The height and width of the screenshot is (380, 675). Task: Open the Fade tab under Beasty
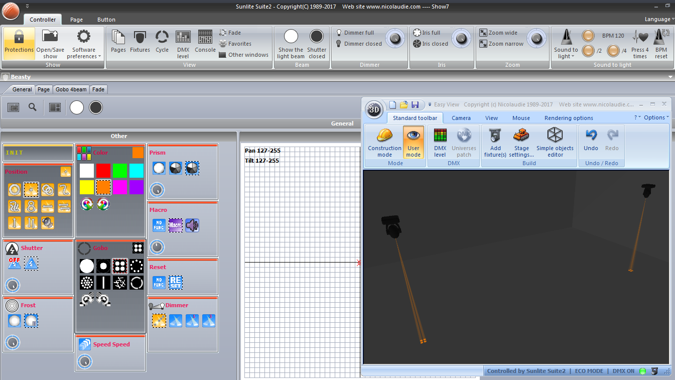click(x=98, y=89)
